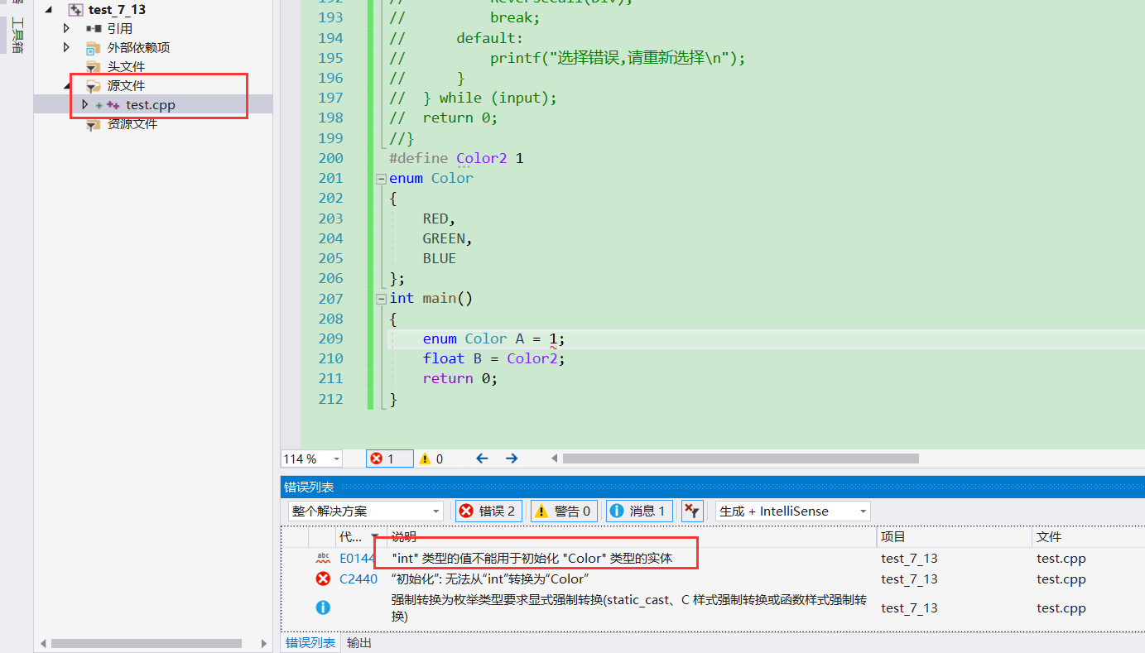Expand the 外部依赖项 node
This screenshot has height=653, width=1145.
click(67, 47)
